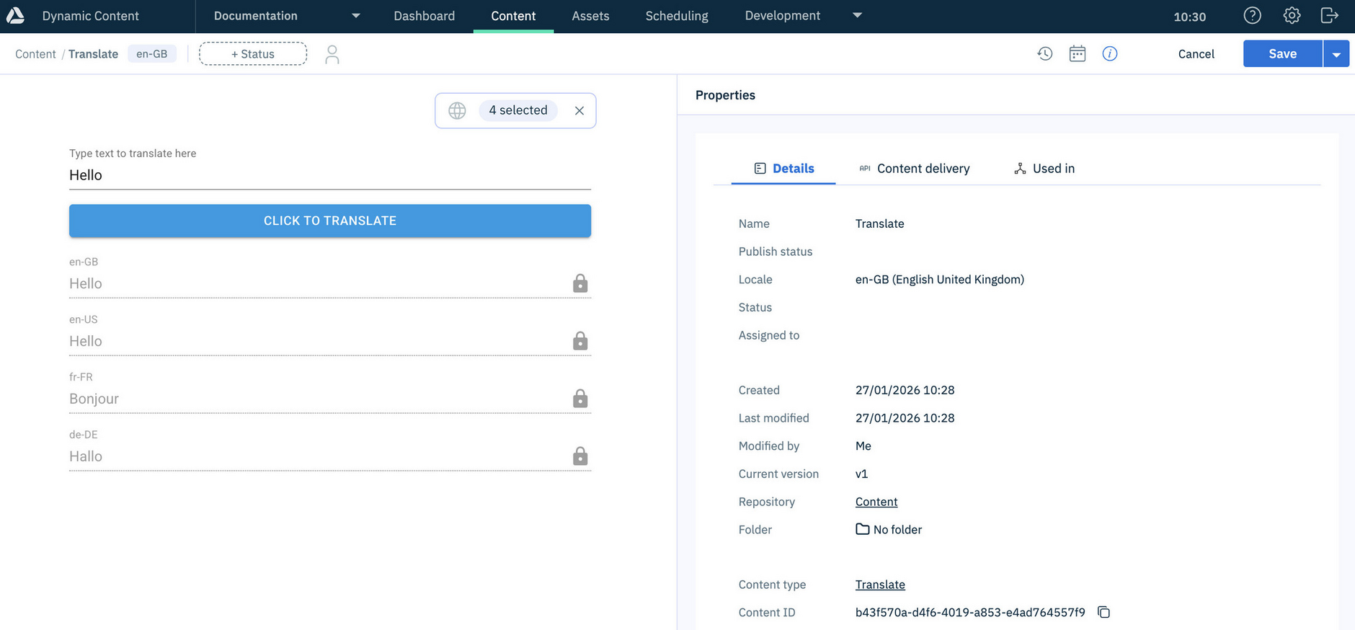Clear the 4 selected locales
The image size is (1355, 630).
click(579, 110)
